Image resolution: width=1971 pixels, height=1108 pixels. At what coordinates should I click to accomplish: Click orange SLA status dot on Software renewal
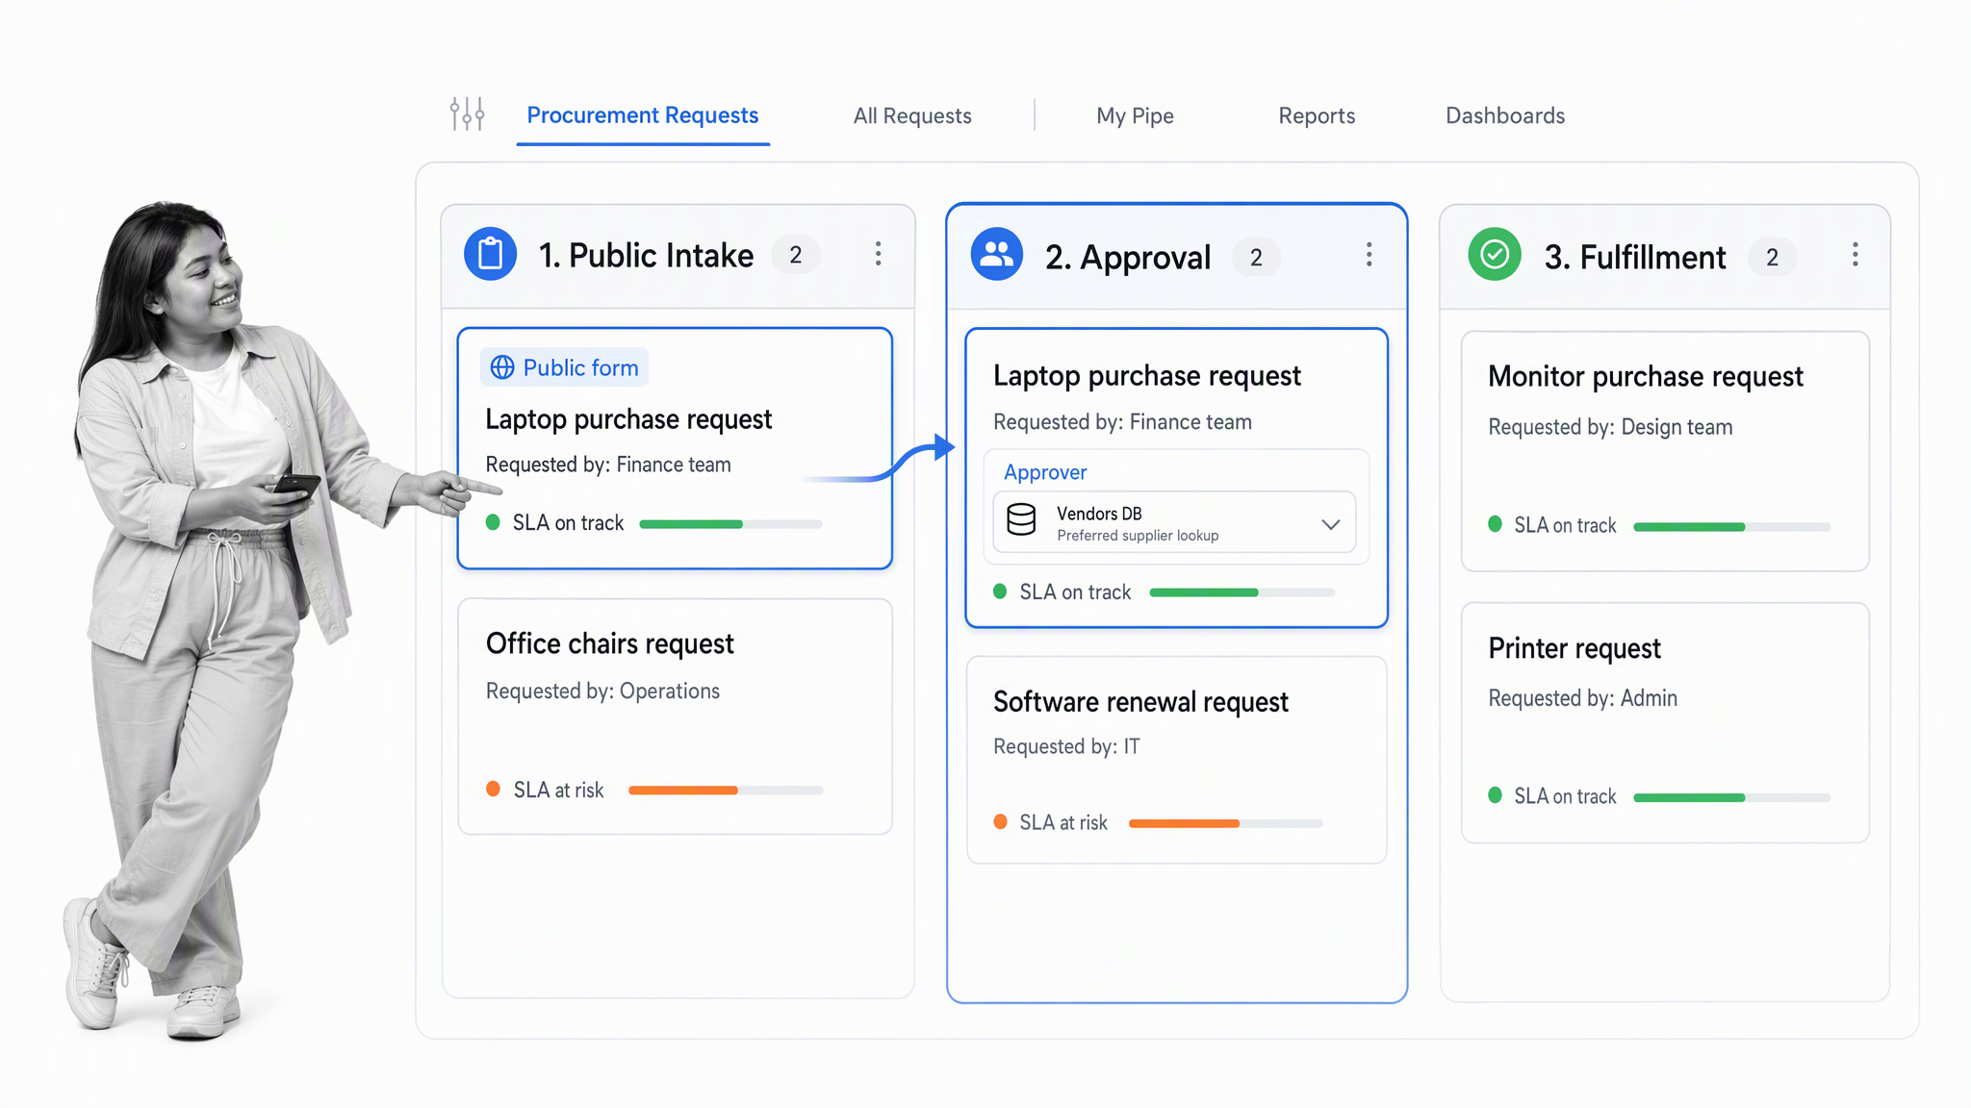1000,821
